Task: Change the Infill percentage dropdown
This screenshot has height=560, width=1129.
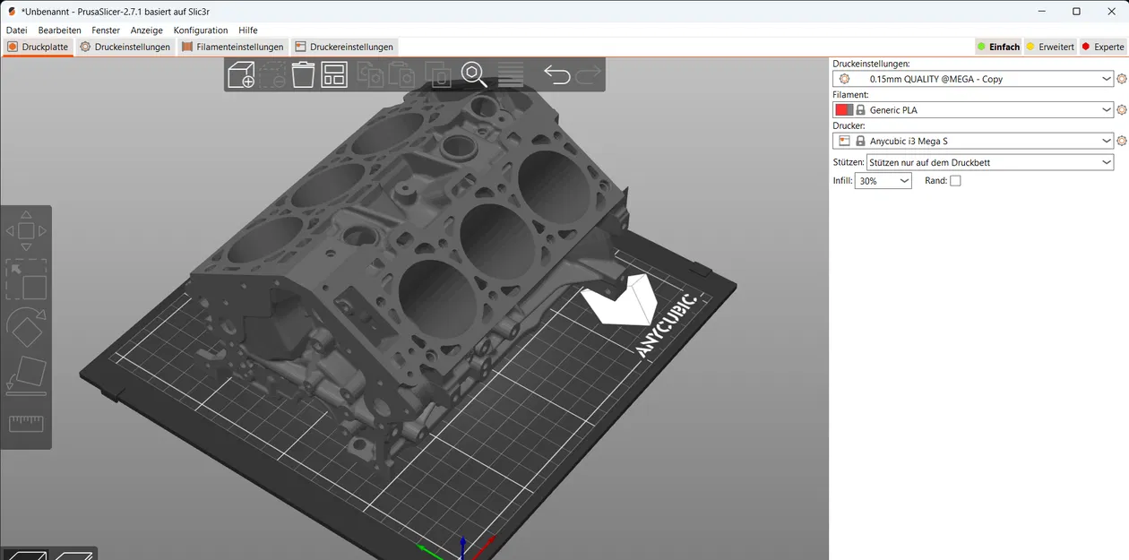Action: pos(883,180)
